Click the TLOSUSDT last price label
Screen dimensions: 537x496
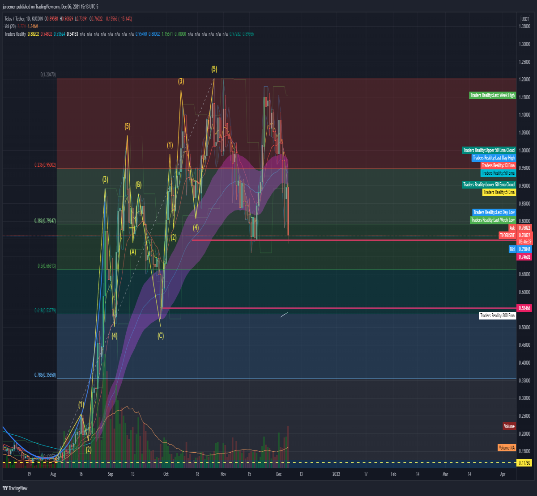(507, 235)
